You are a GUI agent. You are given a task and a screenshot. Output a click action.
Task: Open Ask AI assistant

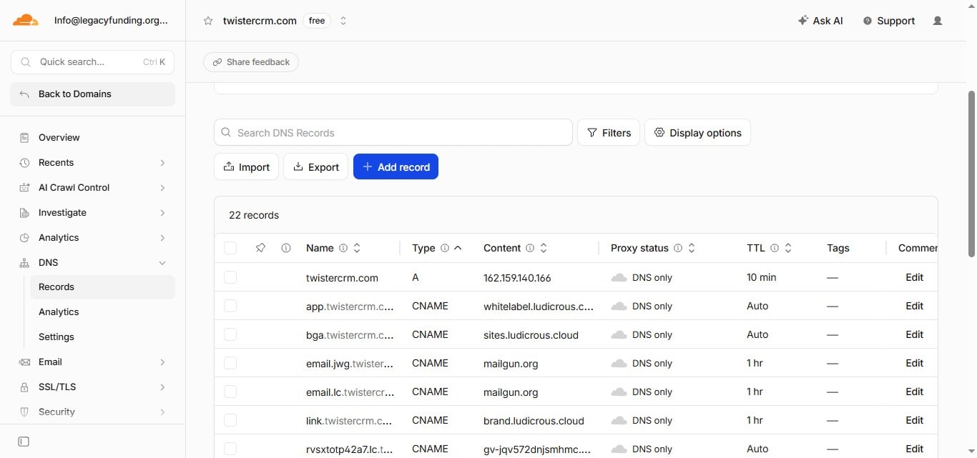click(x=820, y=21)
